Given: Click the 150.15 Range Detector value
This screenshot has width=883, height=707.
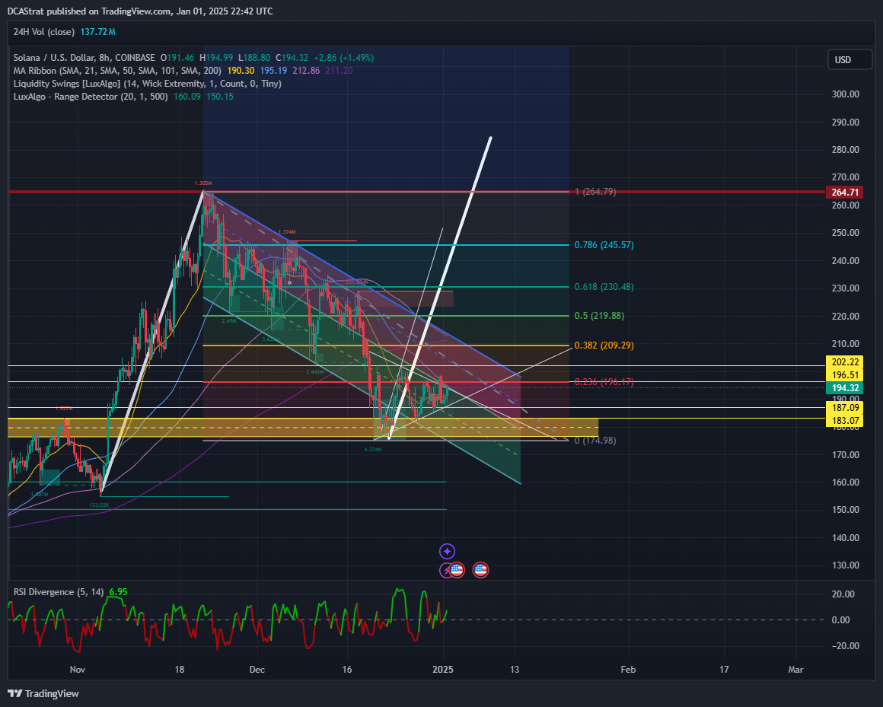Looking at the screenshot, I should pos(220,96).
